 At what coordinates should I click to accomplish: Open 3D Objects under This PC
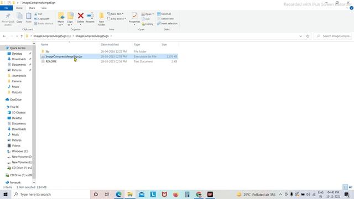click(18, 113)
